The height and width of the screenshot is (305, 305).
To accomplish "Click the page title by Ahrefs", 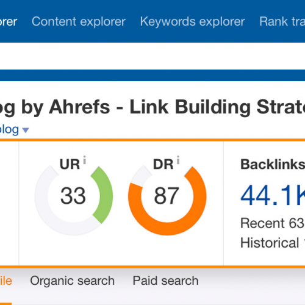I will click(152, 107).
